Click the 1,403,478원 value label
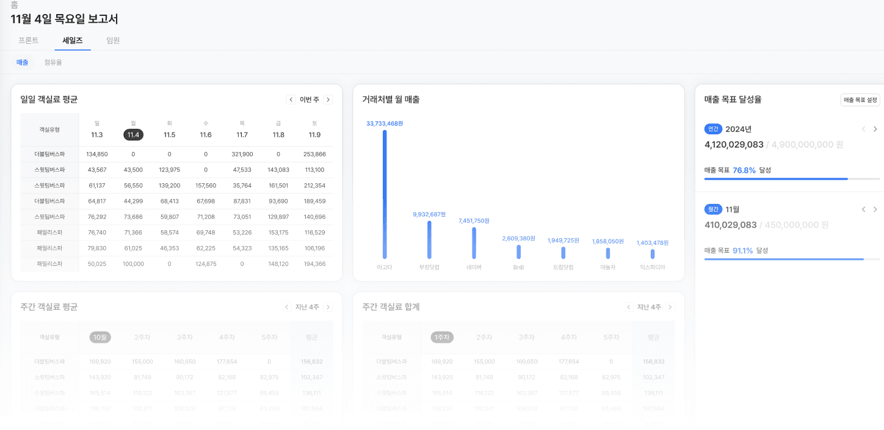Viewport: 884px width, 430px height. point(653,242)
